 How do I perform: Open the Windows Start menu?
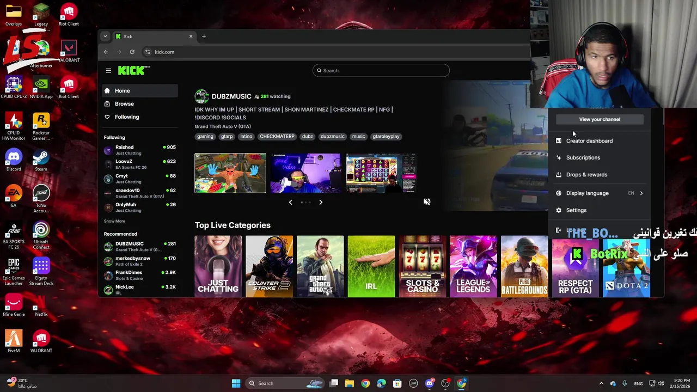click(x=236, y=383)
